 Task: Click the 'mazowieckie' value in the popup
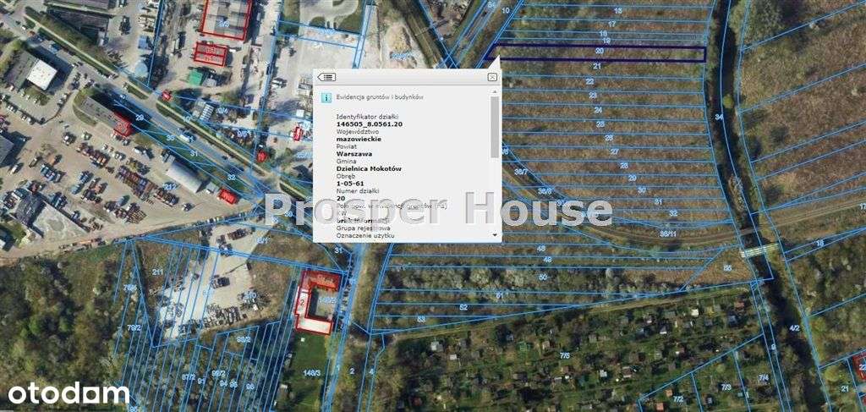coord(359,140)
